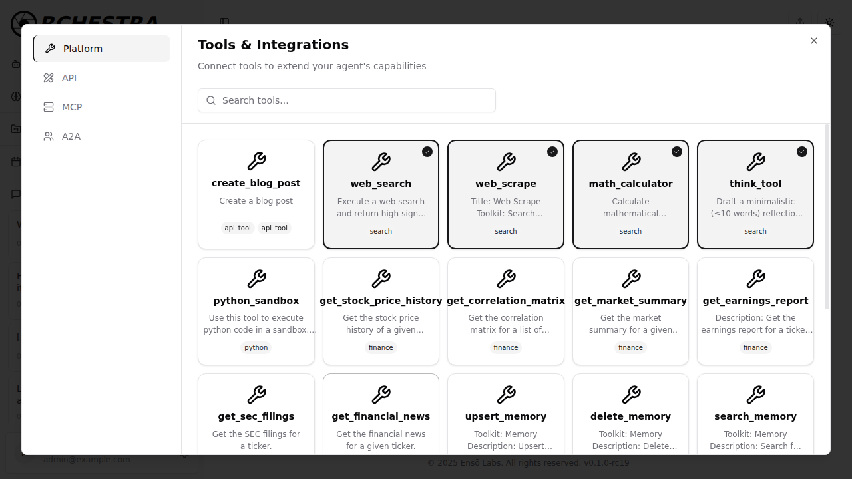Select the get_earnings_report tool name
The image size is (852, 479).
coord(755,301)
